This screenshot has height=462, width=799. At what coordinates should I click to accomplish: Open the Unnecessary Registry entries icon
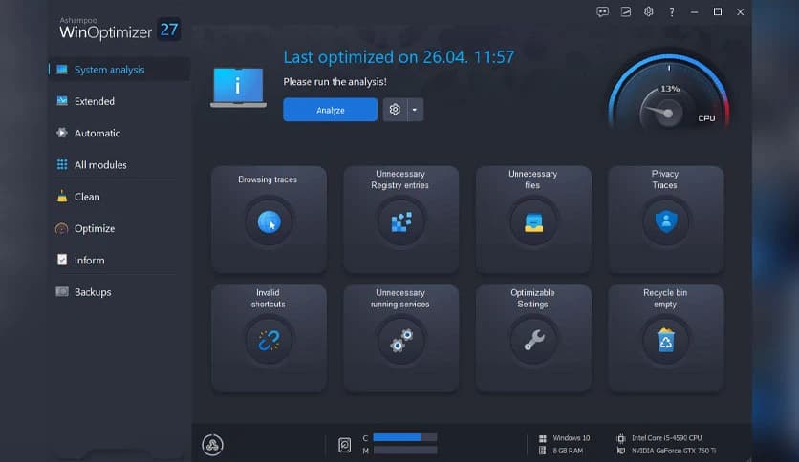401,222
